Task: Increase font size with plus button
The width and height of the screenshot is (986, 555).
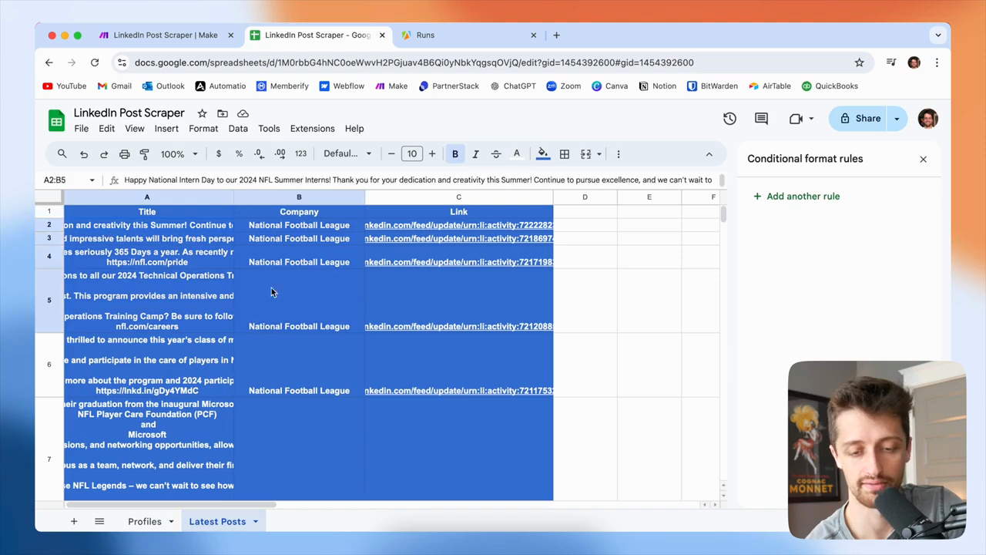Action: point(432,154)
